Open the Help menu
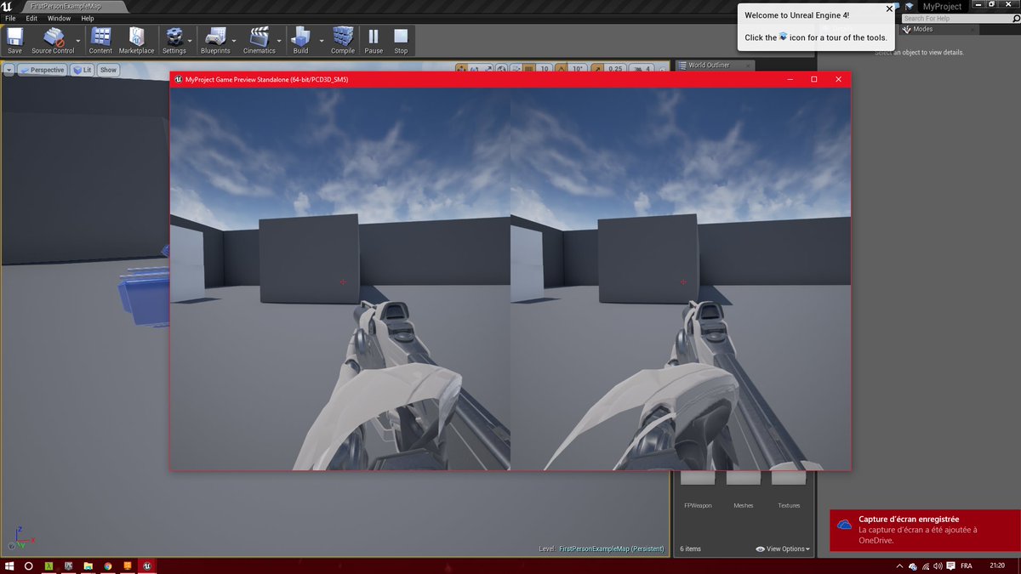1021x574 pixels. click(x=87, y=18)
